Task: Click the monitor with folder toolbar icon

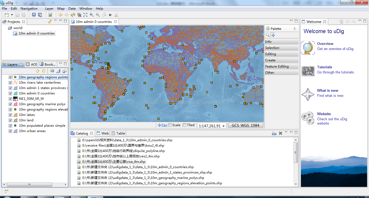Action: (40, 15)
